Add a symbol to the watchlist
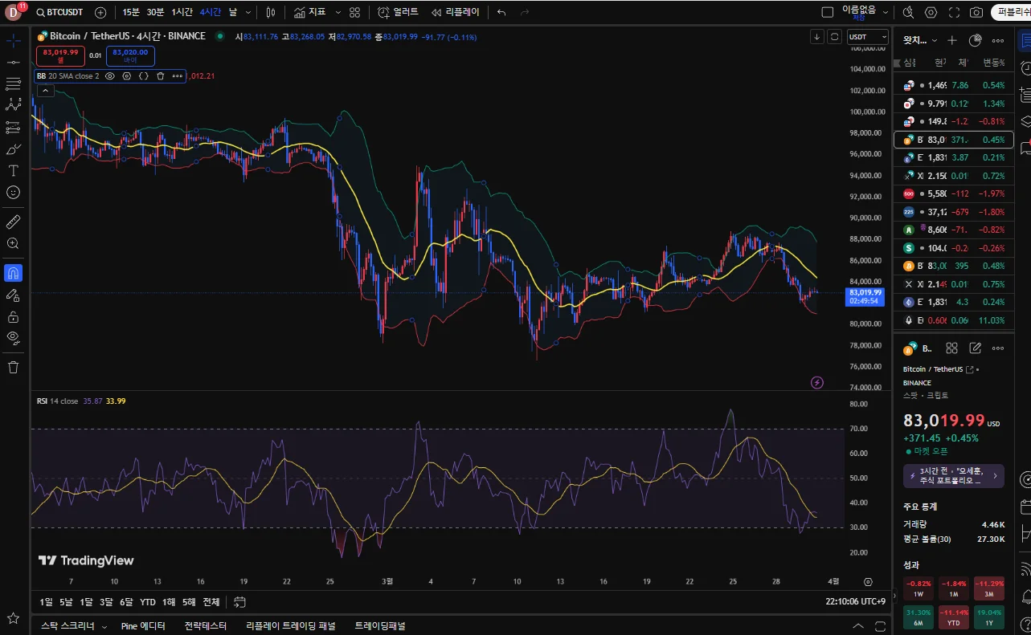 tap(952, 40)
